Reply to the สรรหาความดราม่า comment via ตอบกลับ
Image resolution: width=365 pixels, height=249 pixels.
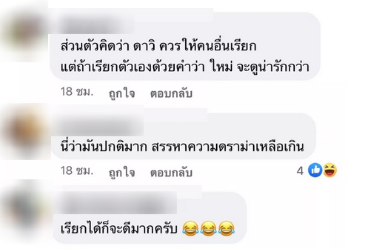pyautogui.click(x=171, y=173)
